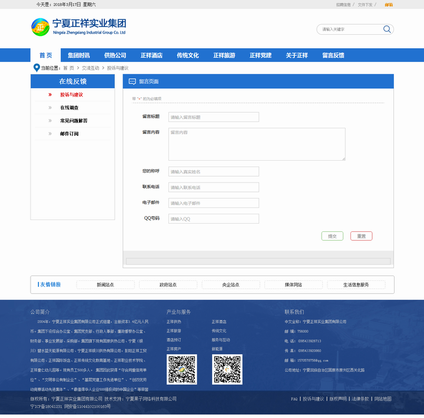Click the arrow icon beside 常见问题解答
The width and height of the screenshot is (424, 418).
(x=50, y=121)
